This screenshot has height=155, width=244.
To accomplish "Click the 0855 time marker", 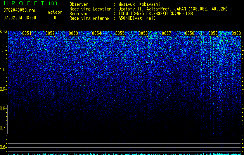I will [120, 33].
